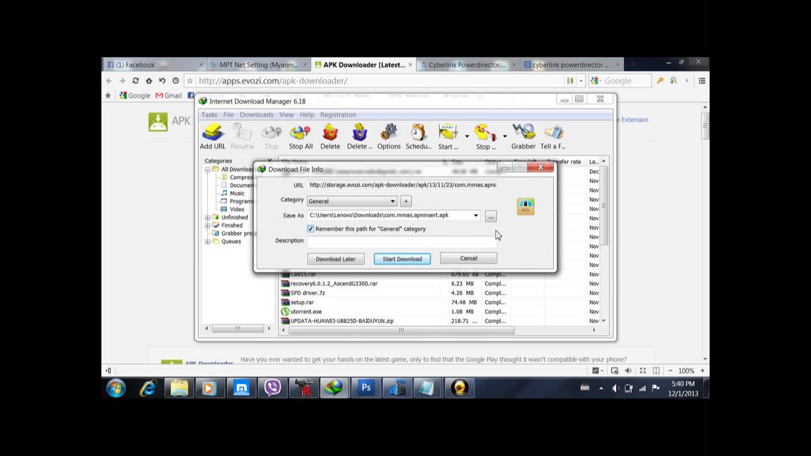Open the Category dropdown set to General
811x456 pixels.
click(352, 201)
